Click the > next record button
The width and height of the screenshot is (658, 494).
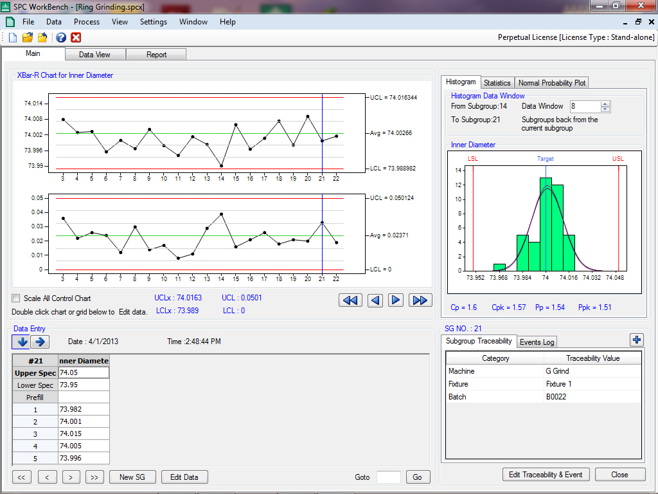click(71, 477)
